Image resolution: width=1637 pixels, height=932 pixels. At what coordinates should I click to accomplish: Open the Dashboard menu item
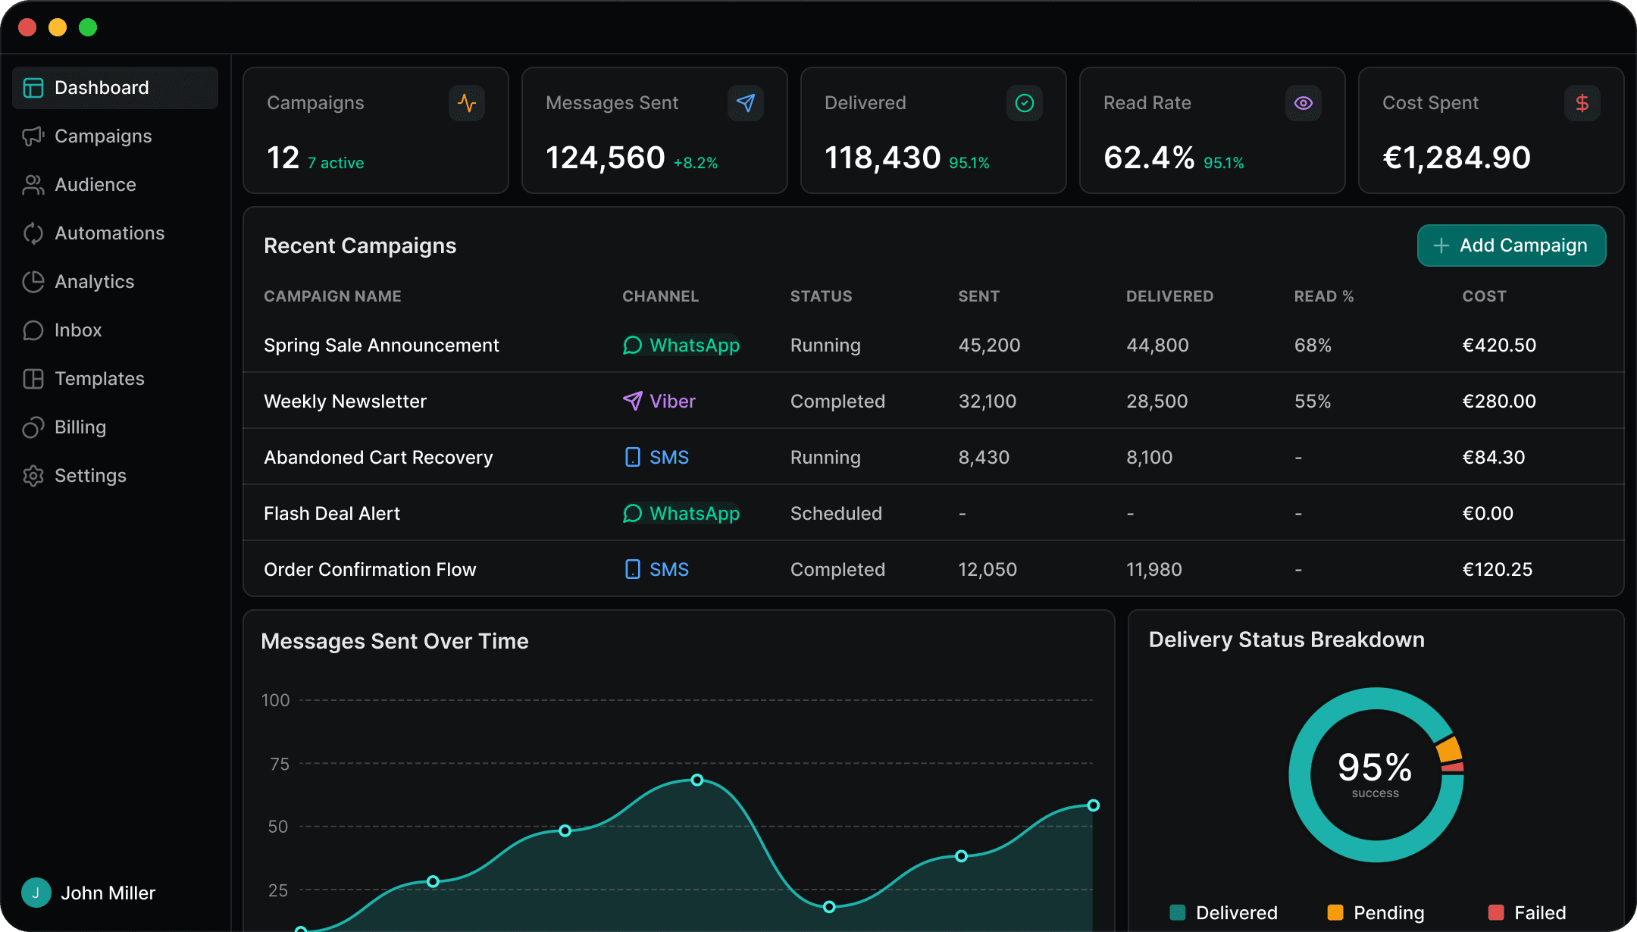[x=115, y=88]
